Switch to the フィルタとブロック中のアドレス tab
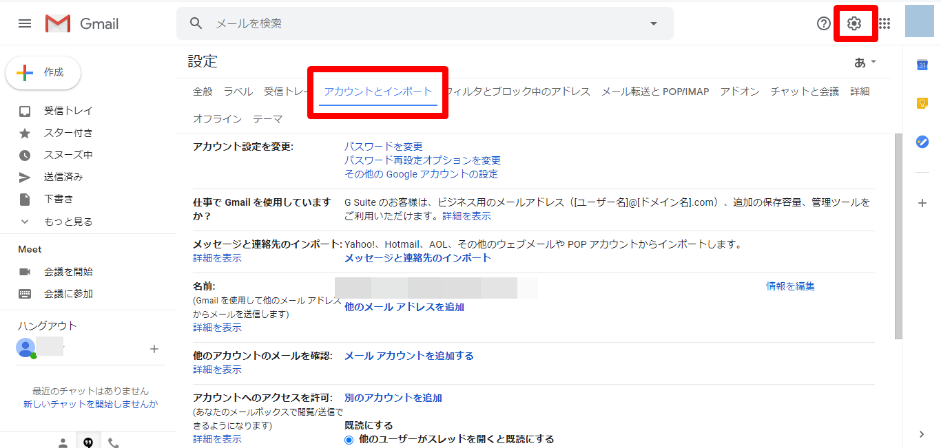Viewport: 941px width, 448px height. click(518, 92)
